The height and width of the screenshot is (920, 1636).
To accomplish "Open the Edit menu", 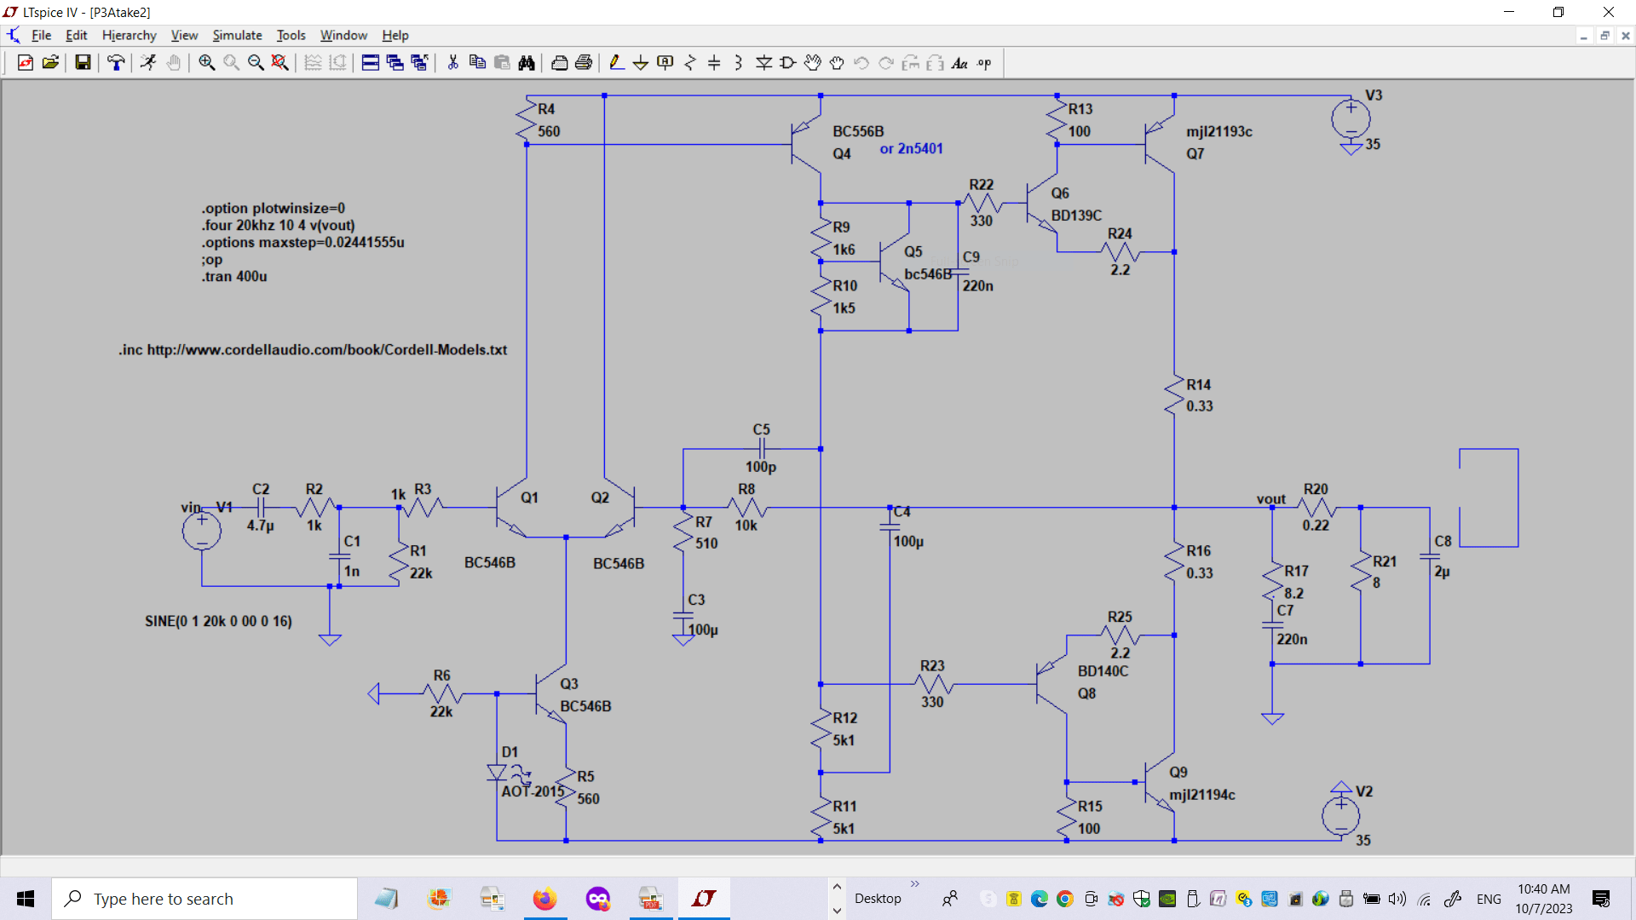I will coord(76,35).
